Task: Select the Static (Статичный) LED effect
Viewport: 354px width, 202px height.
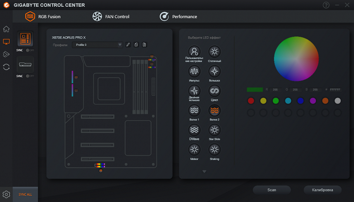Action: 214,52
